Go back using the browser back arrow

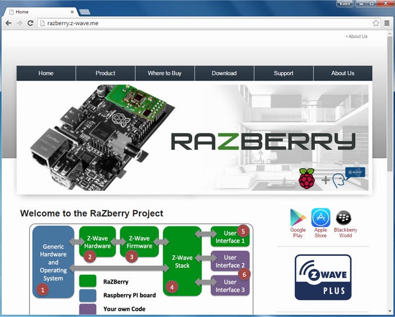8,23
